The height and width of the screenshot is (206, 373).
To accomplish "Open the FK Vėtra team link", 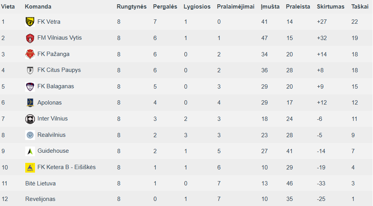I will point(49,22).
